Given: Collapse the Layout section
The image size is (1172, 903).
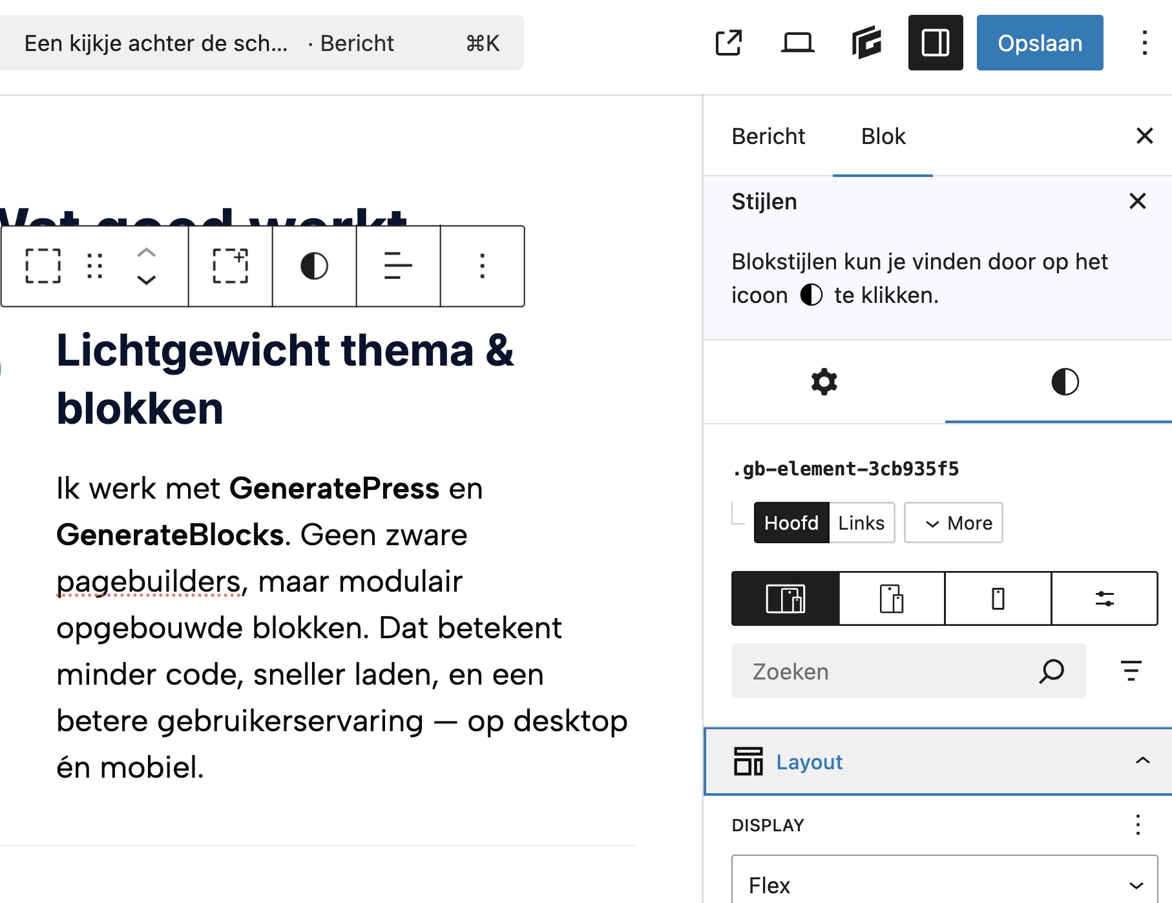Looking at the screenshot, I should 1144,762.
